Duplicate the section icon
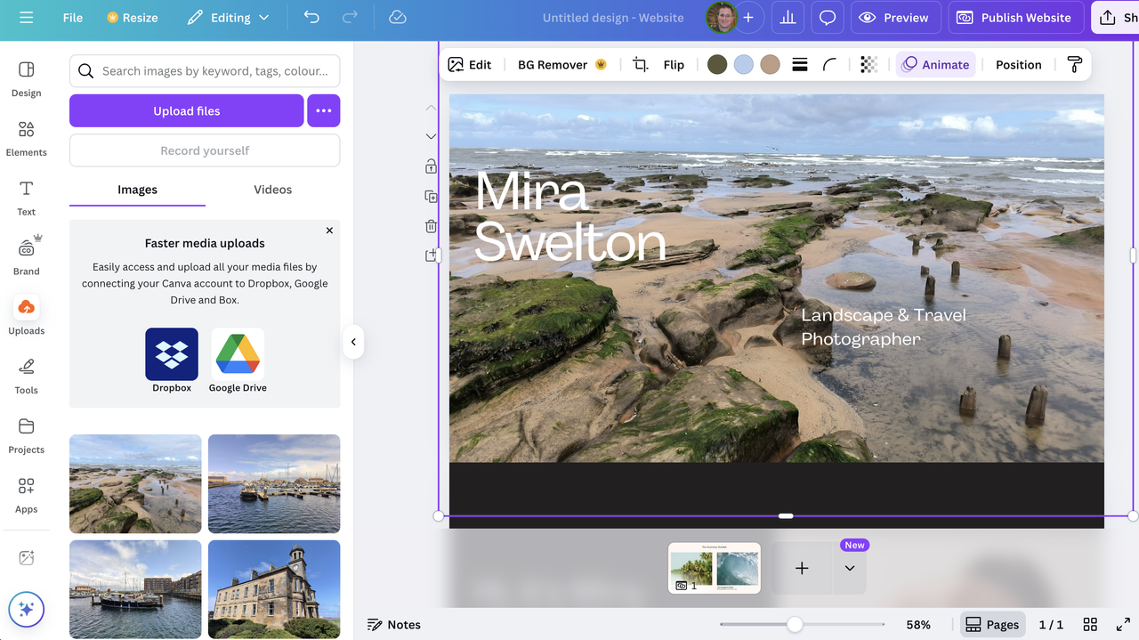This screenshot has width=1139, height=640. pyautogui.click(x=431, y=197)
